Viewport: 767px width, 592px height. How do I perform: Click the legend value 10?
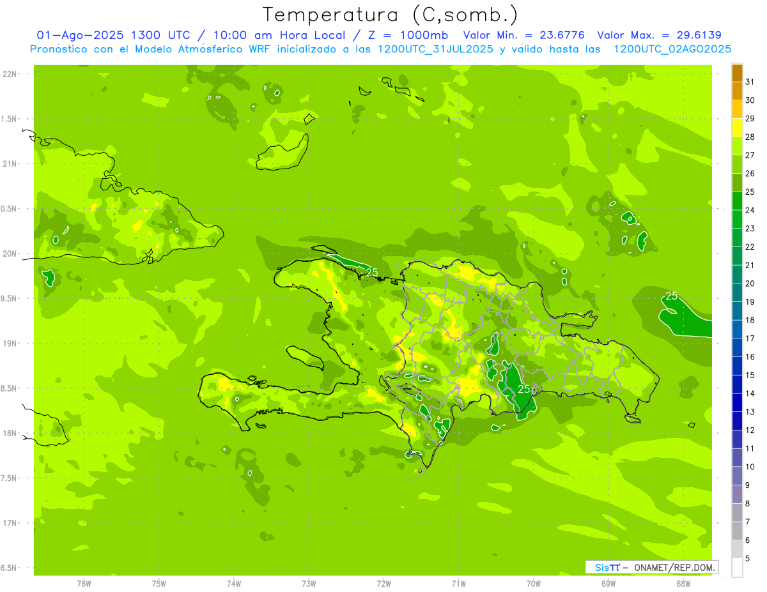(x=750, y=467)
